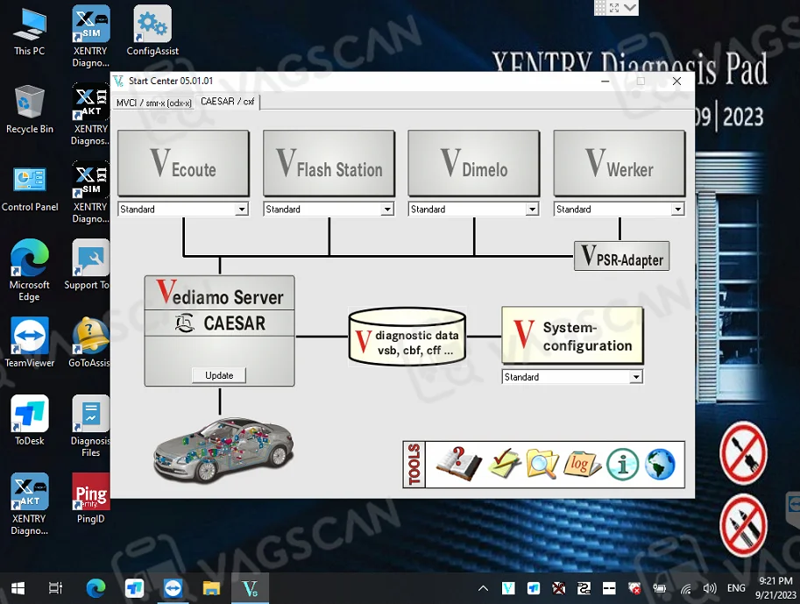The image size is (800, 604).
Task: Open the folder magnifier icon in Tools
Action: point(542,463)
